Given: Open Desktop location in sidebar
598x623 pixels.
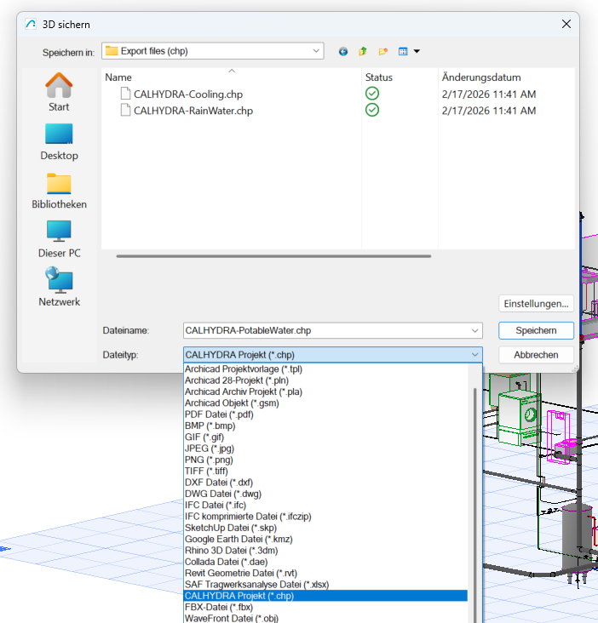Looking at the screenshot, I should point(59,141).
